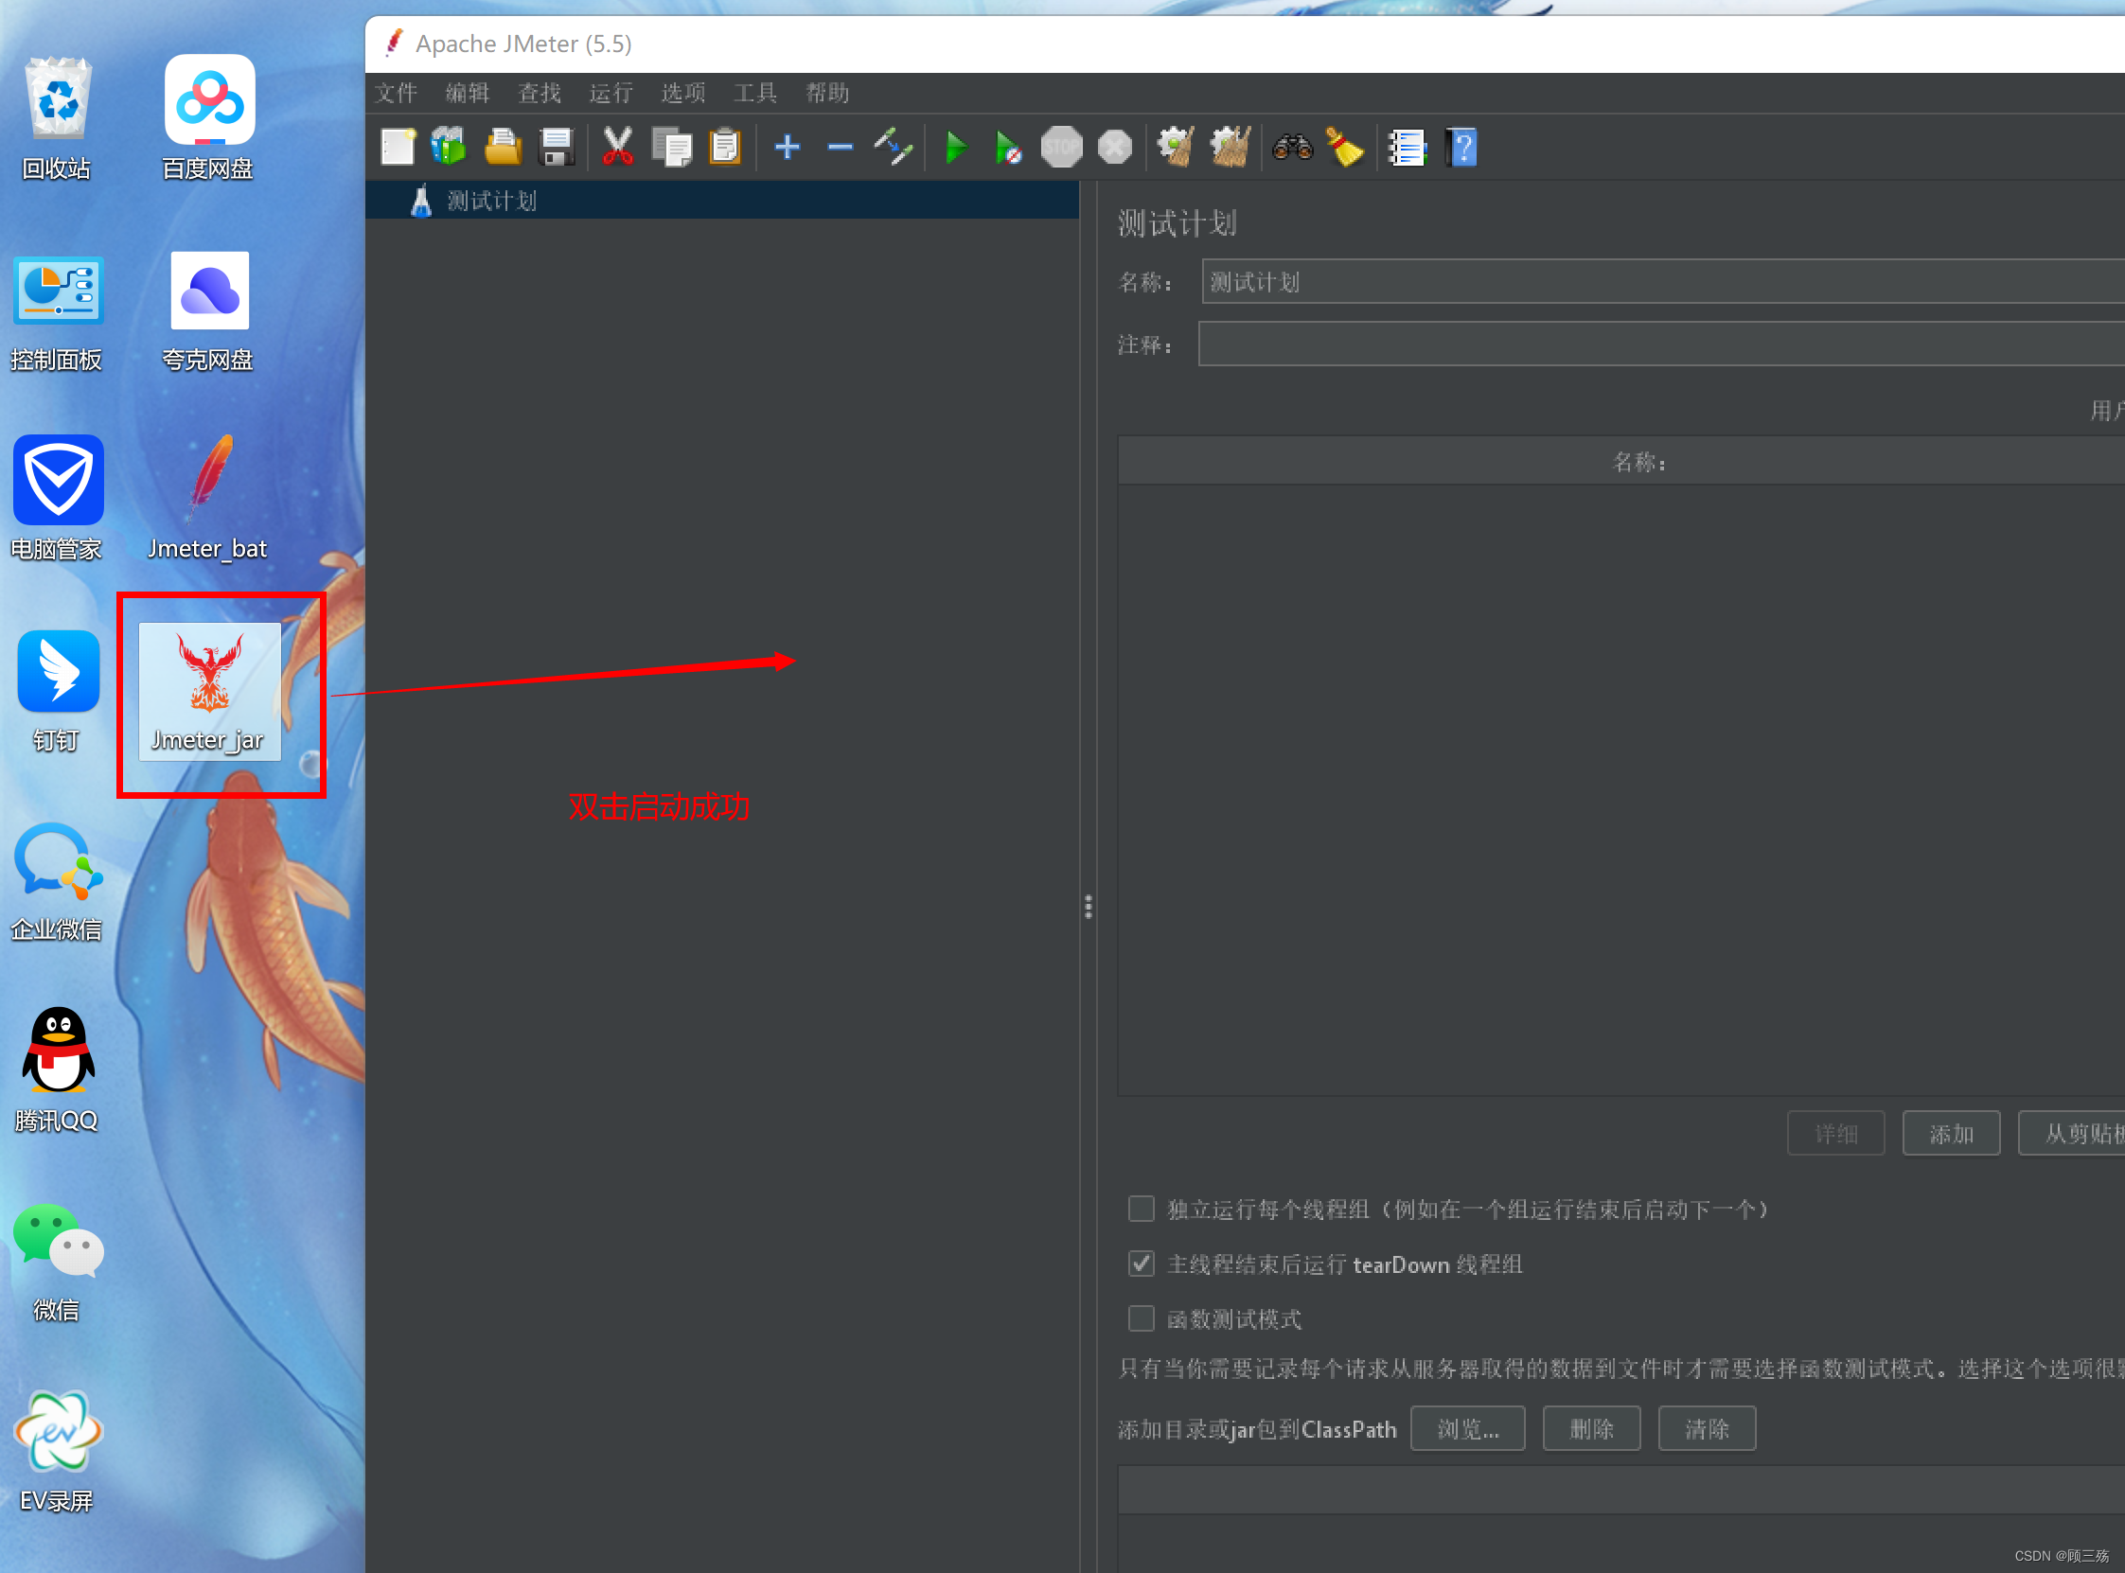This screenshot has height=1573, width=2125.
Task: Click the 注释 input field
Action: (1660, 345)
